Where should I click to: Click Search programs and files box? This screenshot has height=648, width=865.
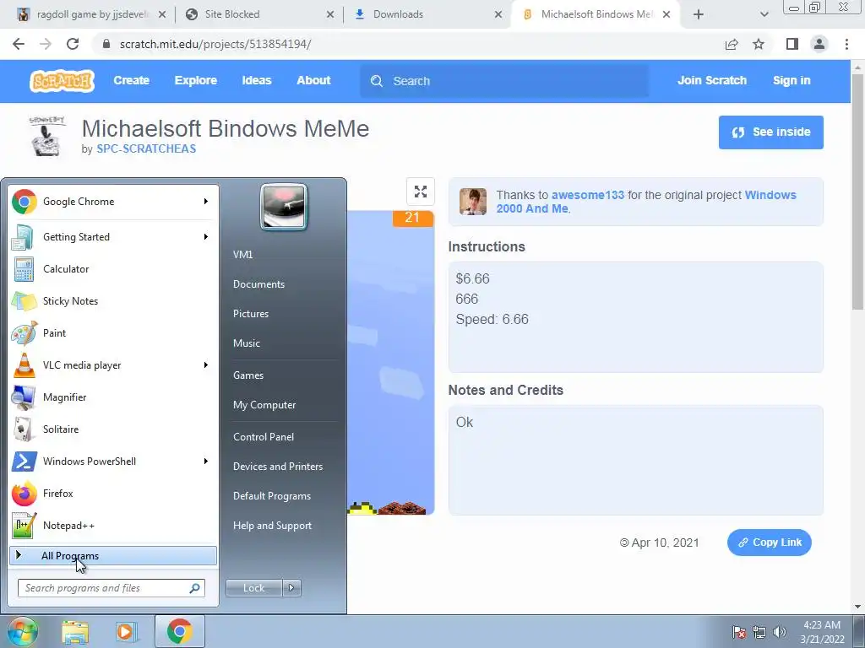112,588
